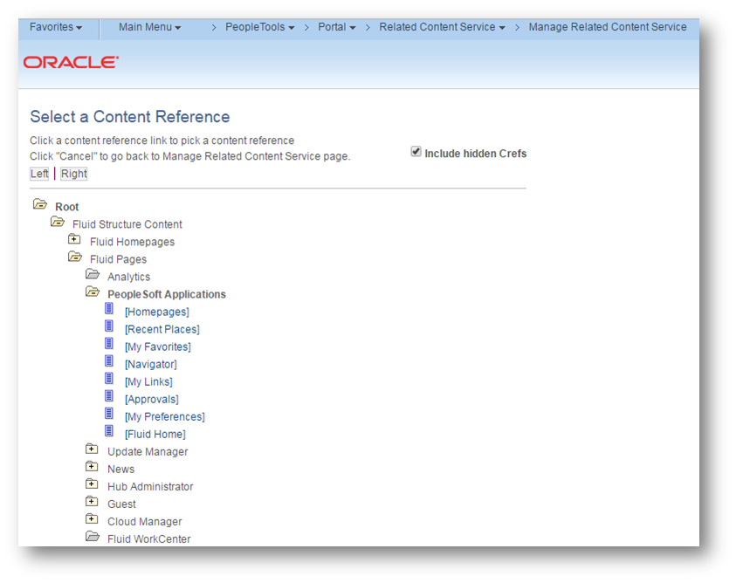Expand the Hub Administrator folder
736x583 pixels.
[93, 484]
